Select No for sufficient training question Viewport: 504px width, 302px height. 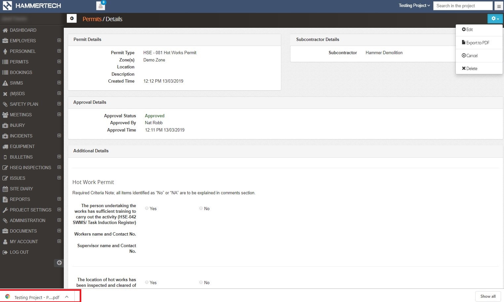(x=201, y=208)
